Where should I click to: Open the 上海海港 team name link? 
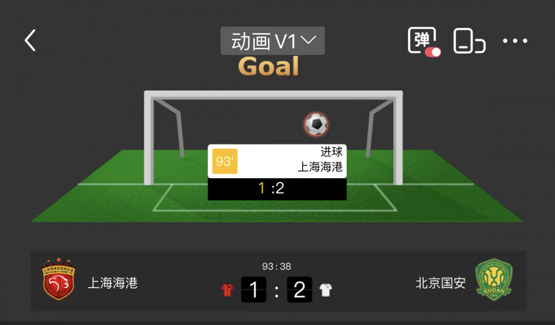tap(113, 283)
